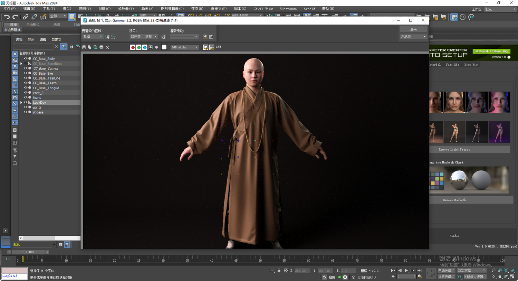Open the area to render dropdown

click(x=93, y=37)
